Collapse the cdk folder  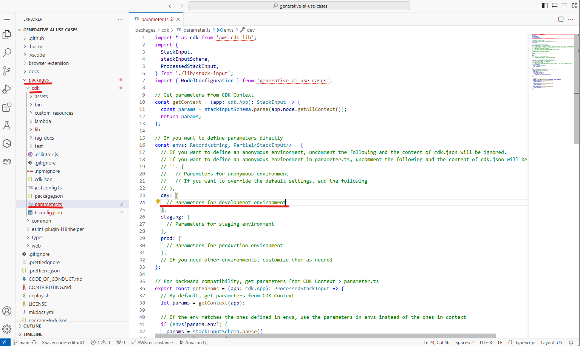click(x=73, y=88)
